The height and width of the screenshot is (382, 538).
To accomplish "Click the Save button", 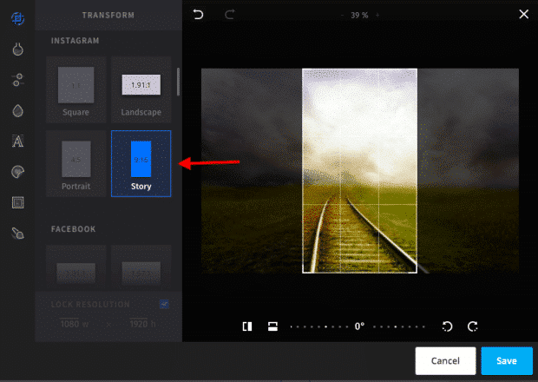I will tap(507, 360).
